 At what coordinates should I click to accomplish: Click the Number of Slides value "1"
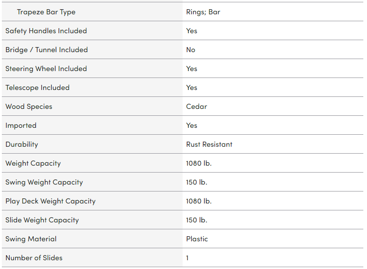click(188, 258)
